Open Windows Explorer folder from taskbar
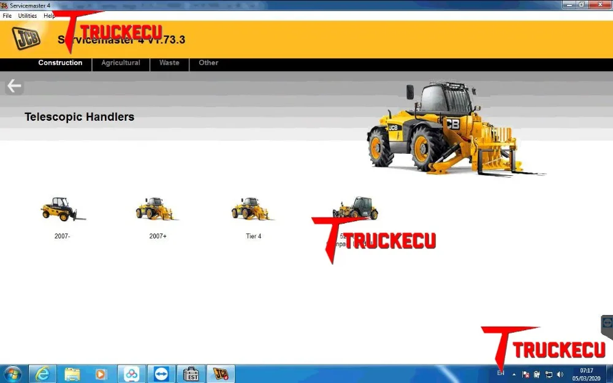Image resolution: width=613 pixels, height=383 pixels. pyautogui.click(x=72, y=374)
